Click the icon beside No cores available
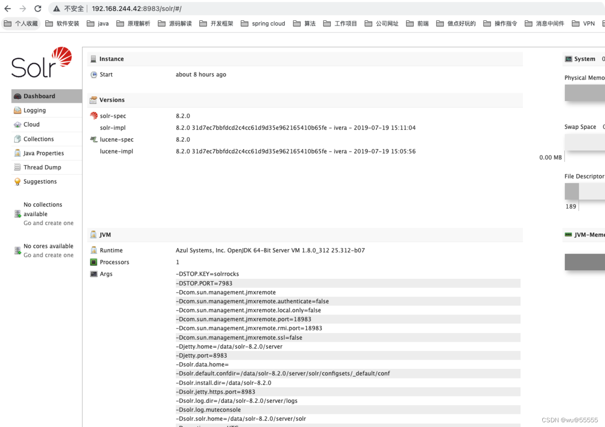Screen dimensions: 605x427 pyautogui.click(x=17, y=251)
